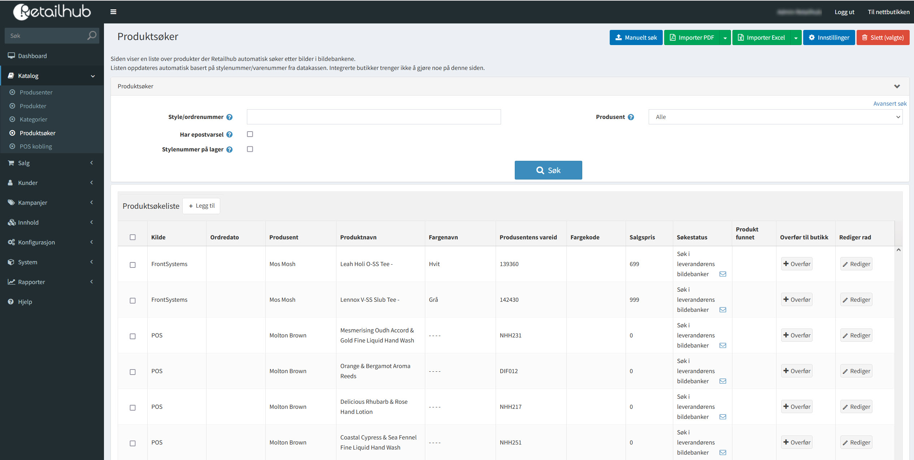Screen dimensions: 914x460
Task: Click envelope icon in Leah Holi row
Action: (723, 274)
